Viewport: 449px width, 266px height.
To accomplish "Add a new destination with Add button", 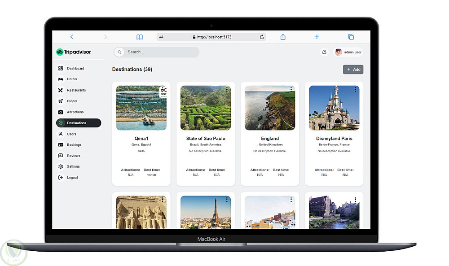I will (x=353, y=70).
